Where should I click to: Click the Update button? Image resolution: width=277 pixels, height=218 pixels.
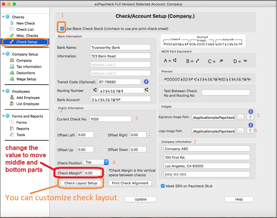(x=141, y=199)
